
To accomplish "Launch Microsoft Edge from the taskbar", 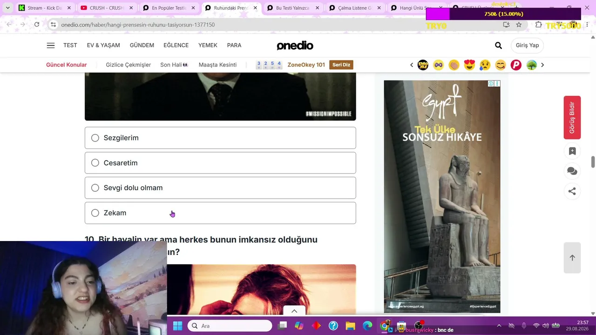I will pos(367,326).
